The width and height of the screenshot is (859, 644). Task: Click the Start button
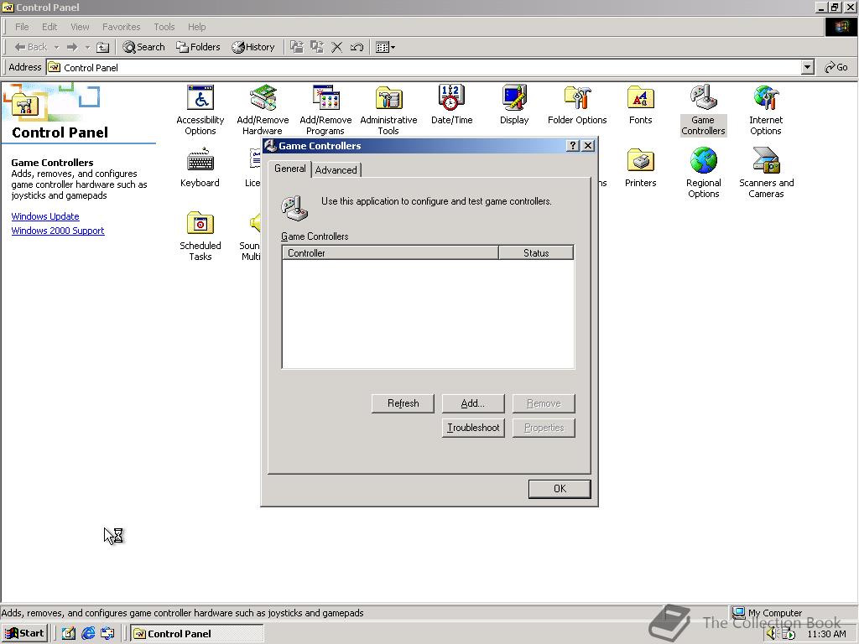click(23, 633)
